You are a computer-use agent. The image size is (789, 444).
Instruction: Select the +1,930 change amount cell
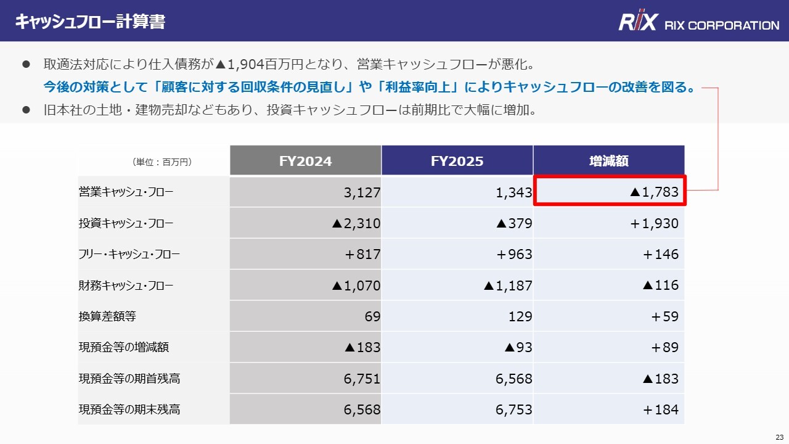coord(654,223)
